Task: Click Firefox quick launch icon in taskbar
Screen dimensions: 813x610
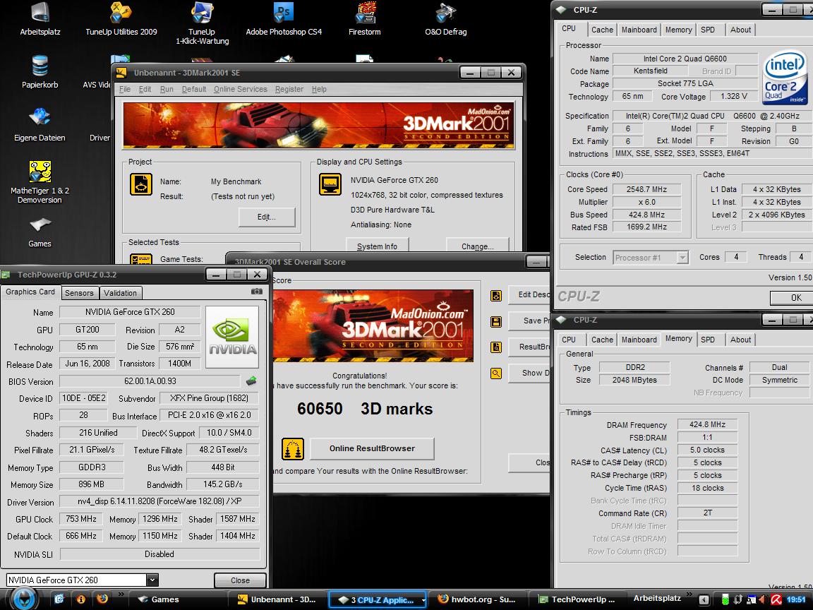Action: [x=102, y=599]
